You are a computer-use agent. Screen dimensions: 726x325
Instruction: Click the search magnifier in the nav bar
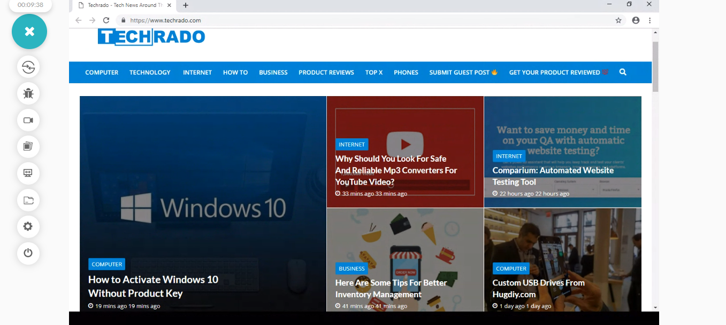(623, 72)
